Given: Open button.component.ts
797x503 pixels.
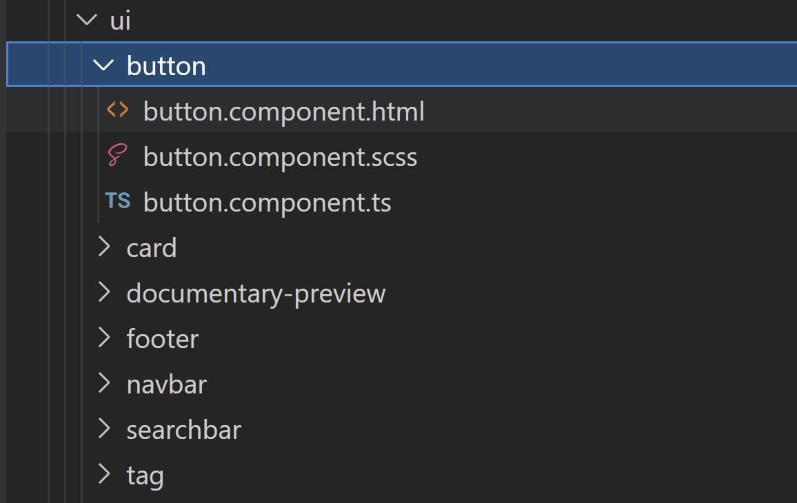Looking at the screenshot, I should (266, 202).
